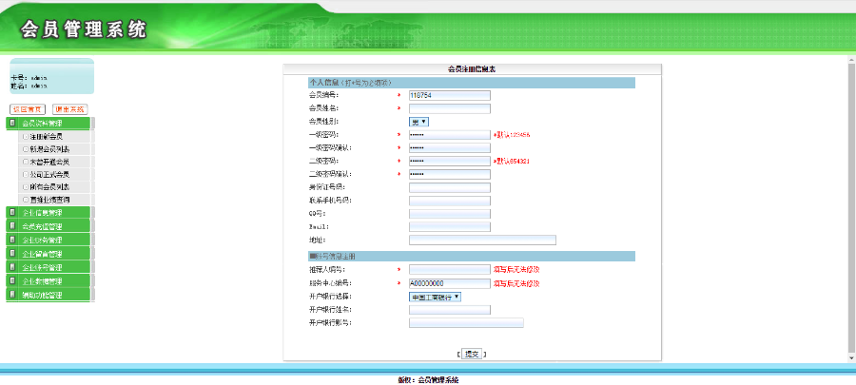Click the 一级密码 password field
The width and height of the screenshot is (856, 385).
[450, 135]
